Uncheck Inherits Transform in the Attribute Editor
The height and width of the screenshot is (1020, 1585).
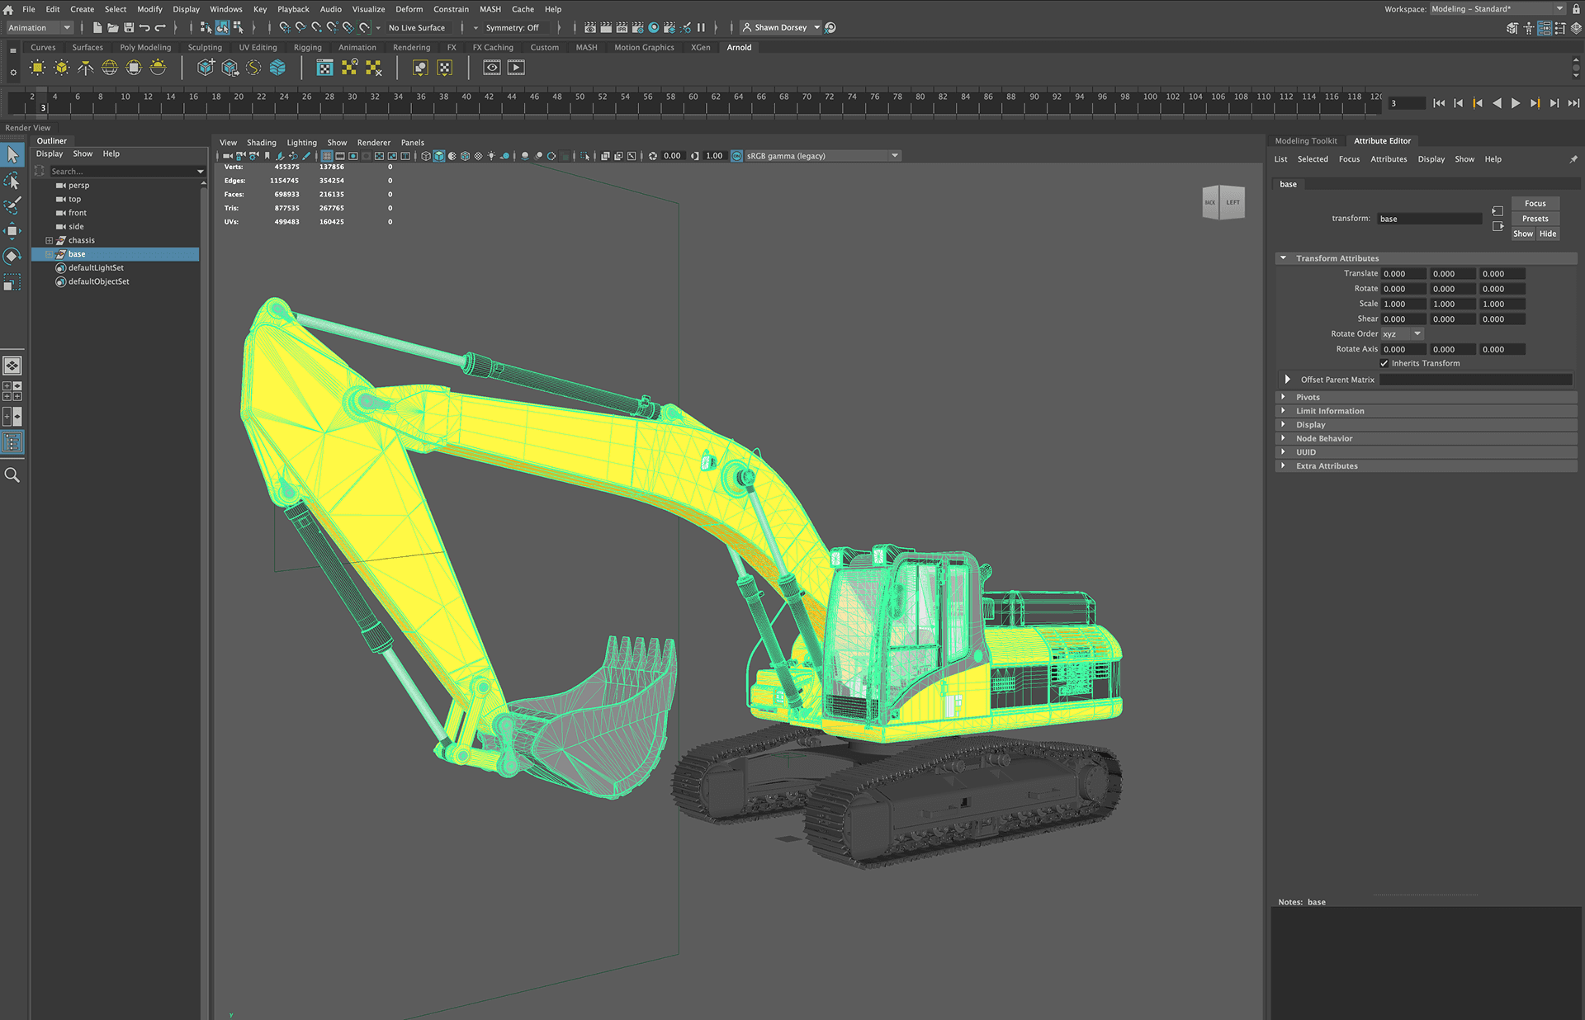tap(1386, 363)
